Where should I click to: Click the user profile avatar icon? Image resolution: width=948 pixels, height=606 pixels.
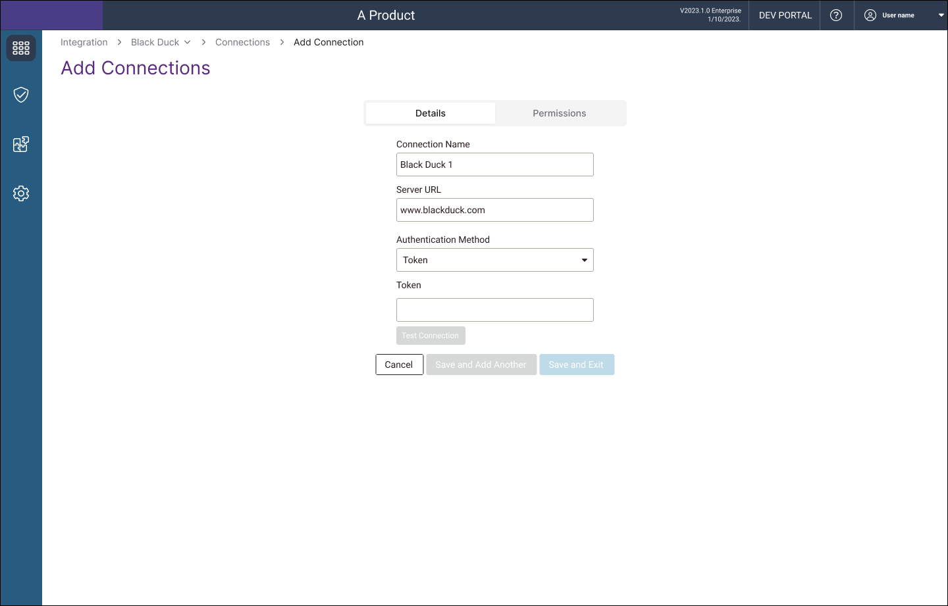tap(870, 15)
